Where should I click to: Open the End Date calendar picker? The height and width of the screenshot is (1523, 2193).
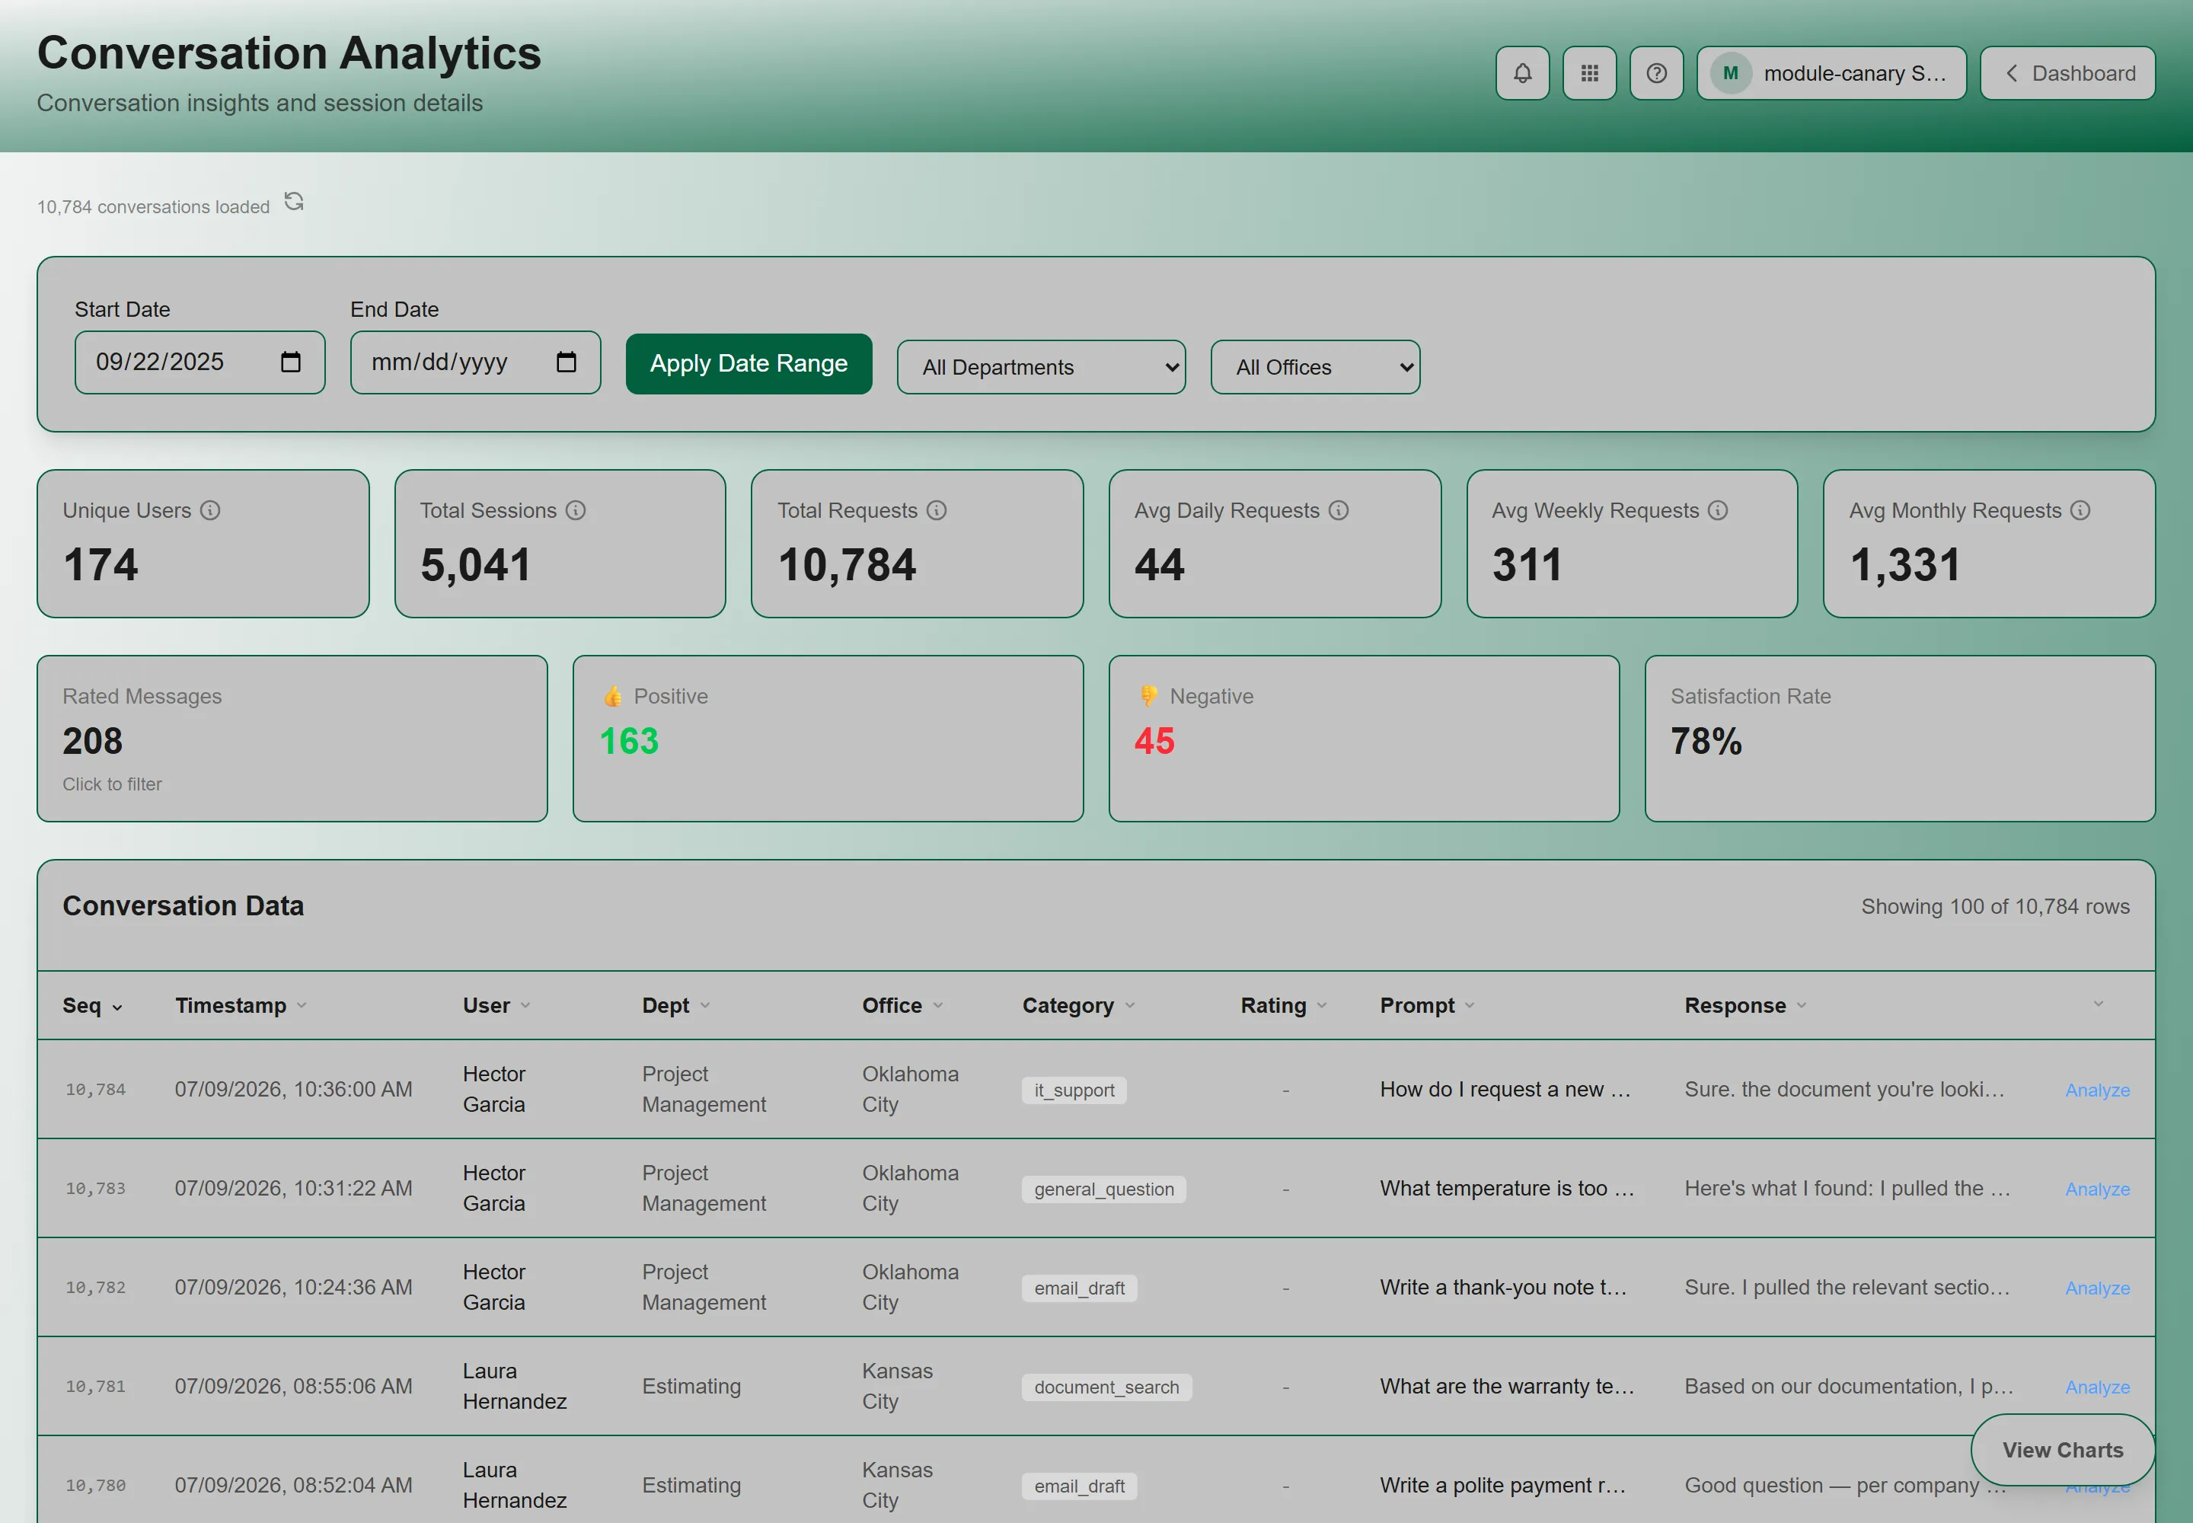point(566,362)
